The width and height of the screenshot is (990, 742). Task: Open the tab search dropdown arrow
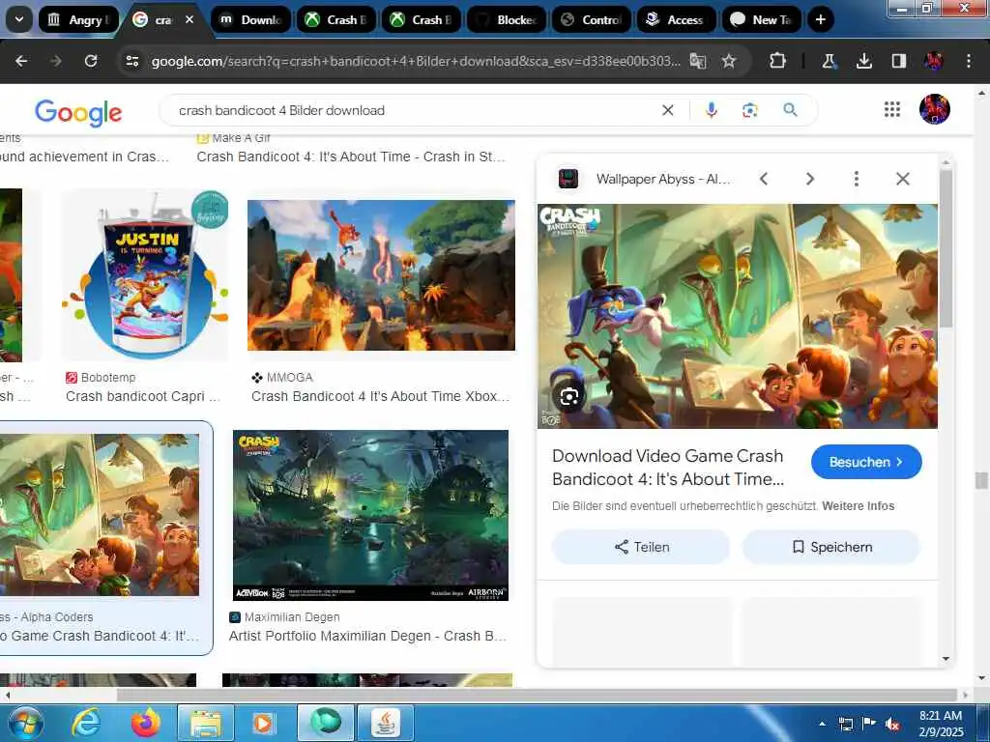point(19,19)
